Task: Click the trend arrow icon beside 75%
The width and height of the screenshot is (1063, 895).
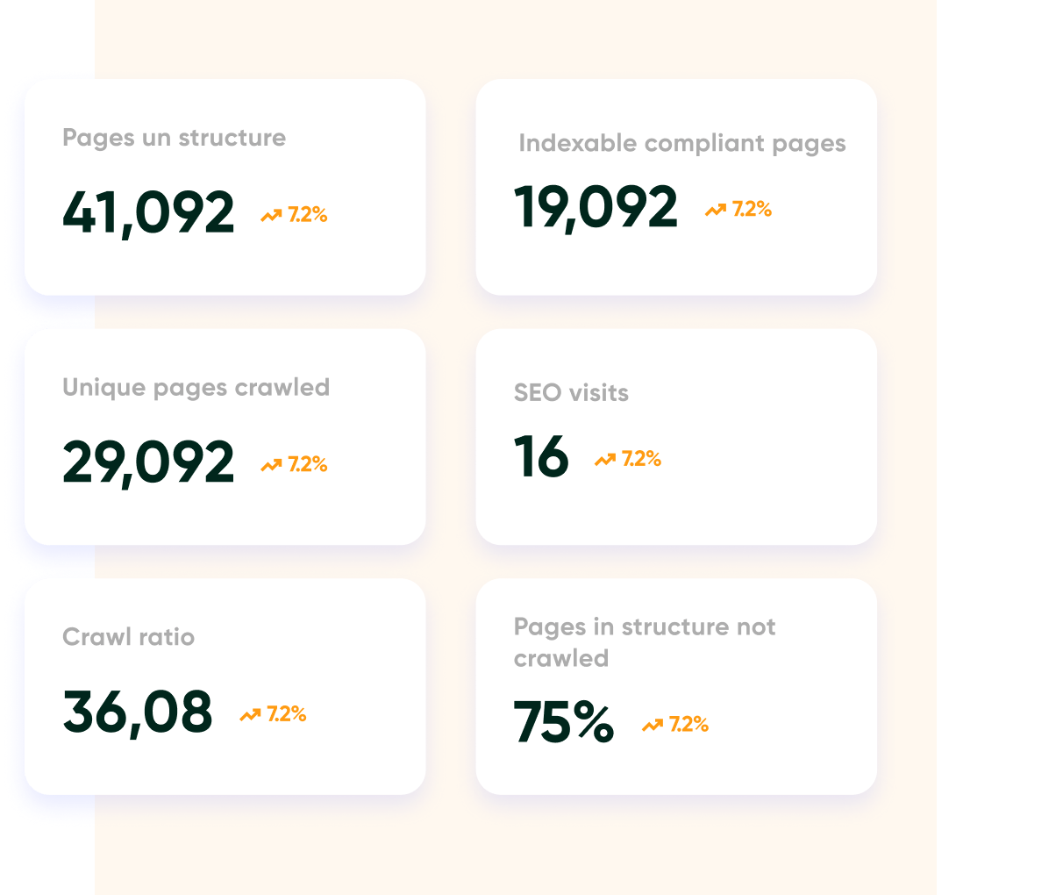Action: (x=653, y=725)
